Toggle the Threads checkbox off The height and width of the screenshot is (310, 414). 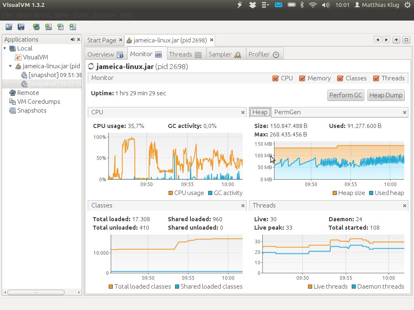376,78
